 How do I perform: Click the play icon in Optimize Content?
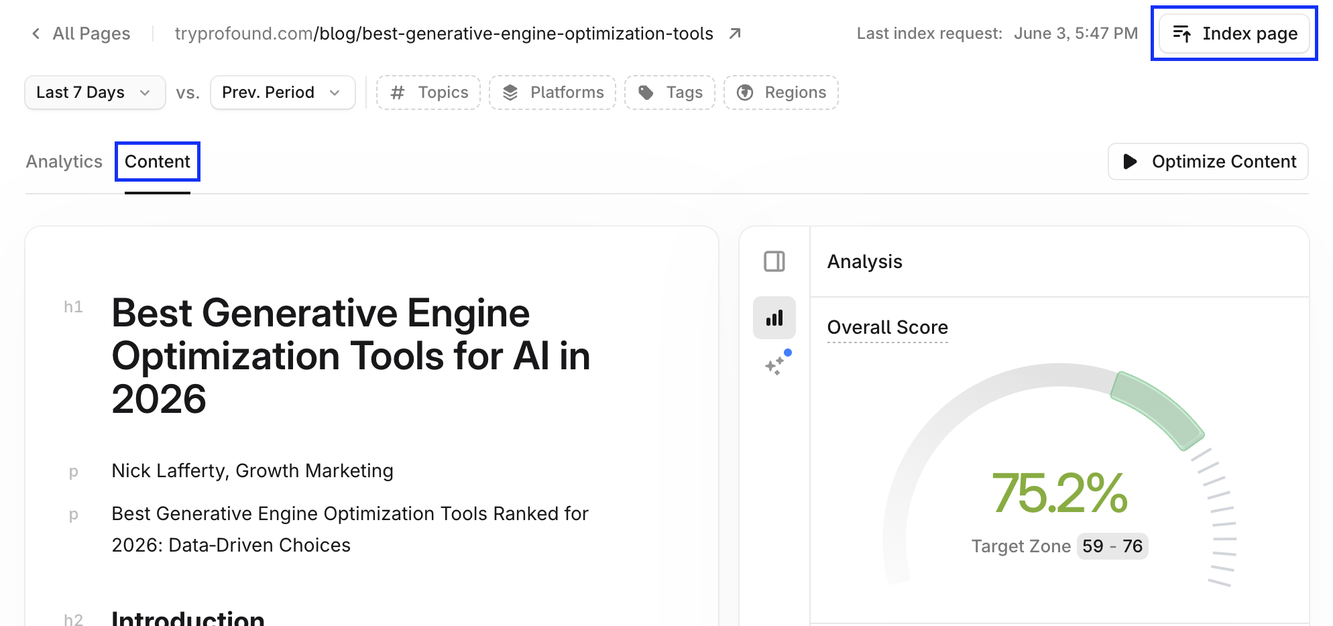click(x=1130, y=162)
